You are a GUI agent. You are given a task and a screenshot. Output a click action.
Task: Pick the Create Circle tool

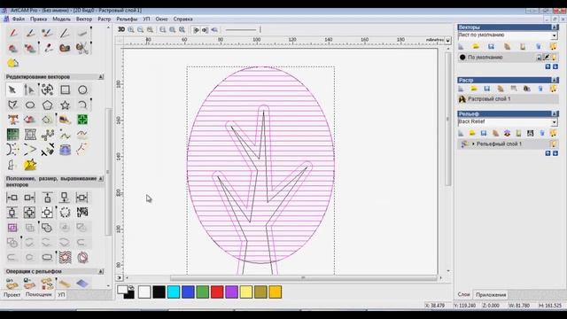click(x=82, y=89)
